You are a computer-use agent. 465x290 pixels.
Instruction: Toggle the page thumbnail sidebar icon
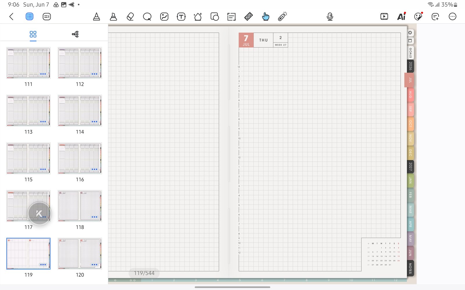(29, 17)
